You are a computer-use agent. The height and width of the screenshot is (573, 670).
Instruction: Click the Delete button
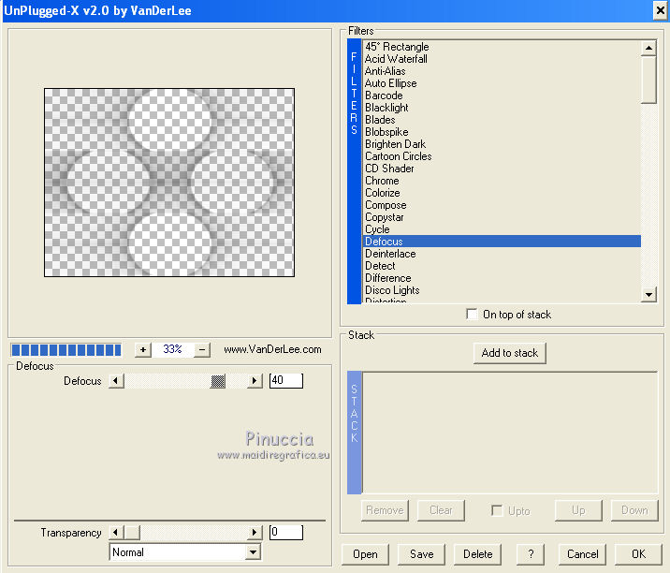pyautogui.click(x=478, y=554)
